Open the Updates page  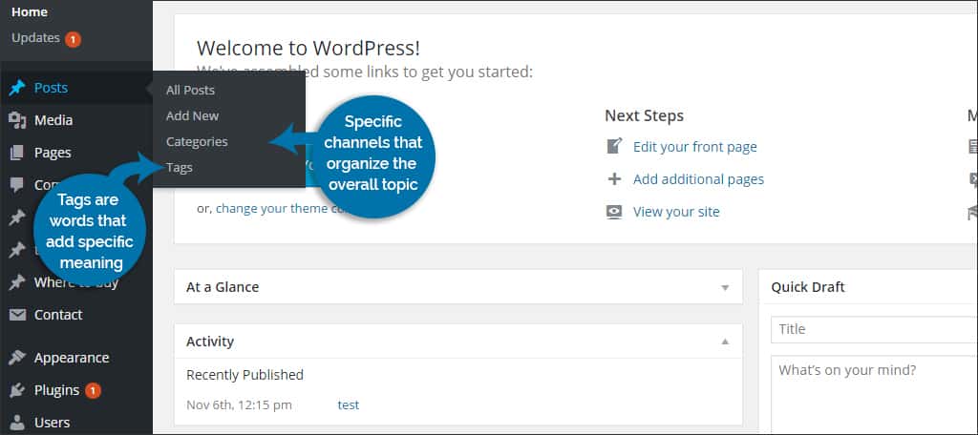(x=35, y=38)
